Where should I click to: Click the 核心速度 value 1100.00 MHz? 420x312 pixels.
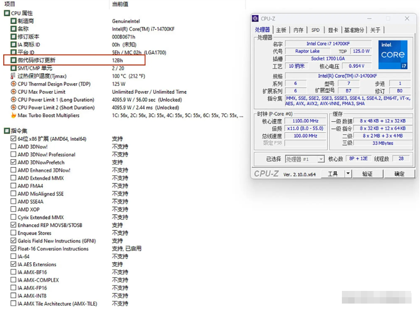(306, 121)
